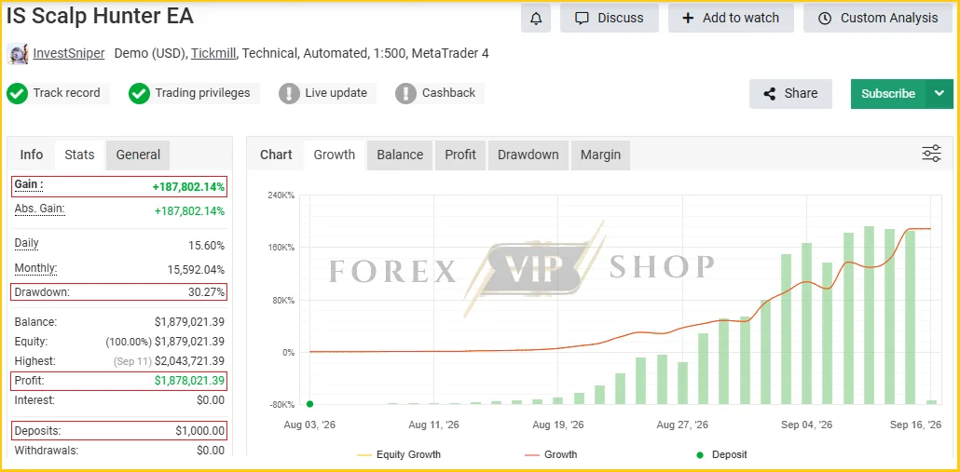960x472 pixels.
Task: Open the Discuss button
Action: point(610,19)
